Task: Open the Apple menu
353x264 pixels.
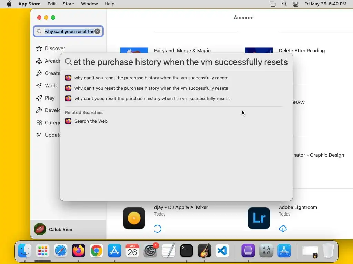Action: (9, 4)
